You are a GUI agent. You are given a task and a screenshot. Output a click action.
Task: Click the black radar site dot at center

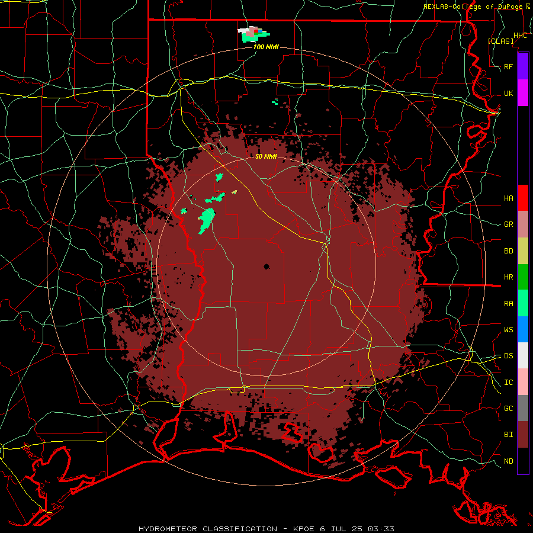pos(266,267)
